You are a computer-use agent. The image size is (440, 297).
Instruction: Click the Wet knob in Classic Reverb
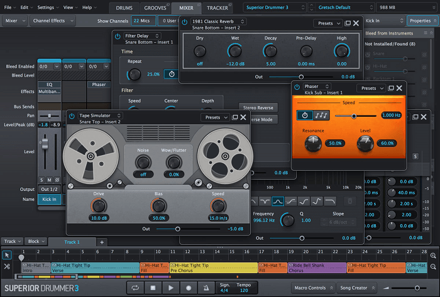235,51
